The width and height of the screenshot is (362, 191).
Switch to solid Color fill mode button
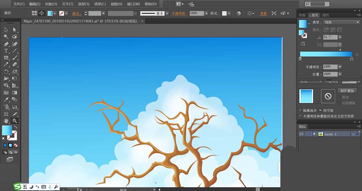(5, 145)
